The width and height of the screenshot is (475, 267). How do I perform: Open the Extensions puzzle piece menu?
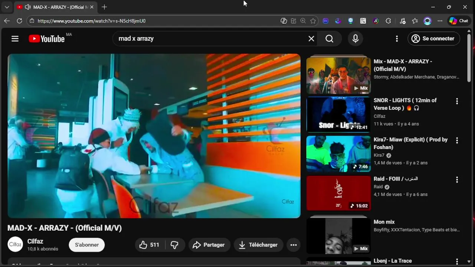point(388,21)
